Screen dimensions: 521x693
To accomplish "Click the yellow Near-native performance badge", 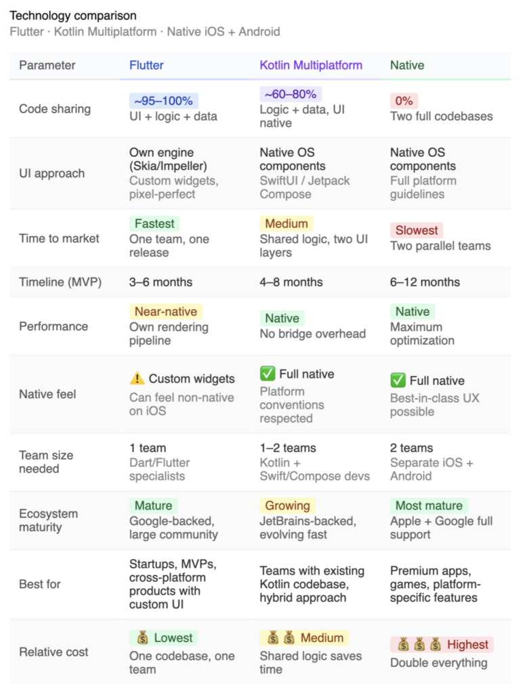I will 166,311.
